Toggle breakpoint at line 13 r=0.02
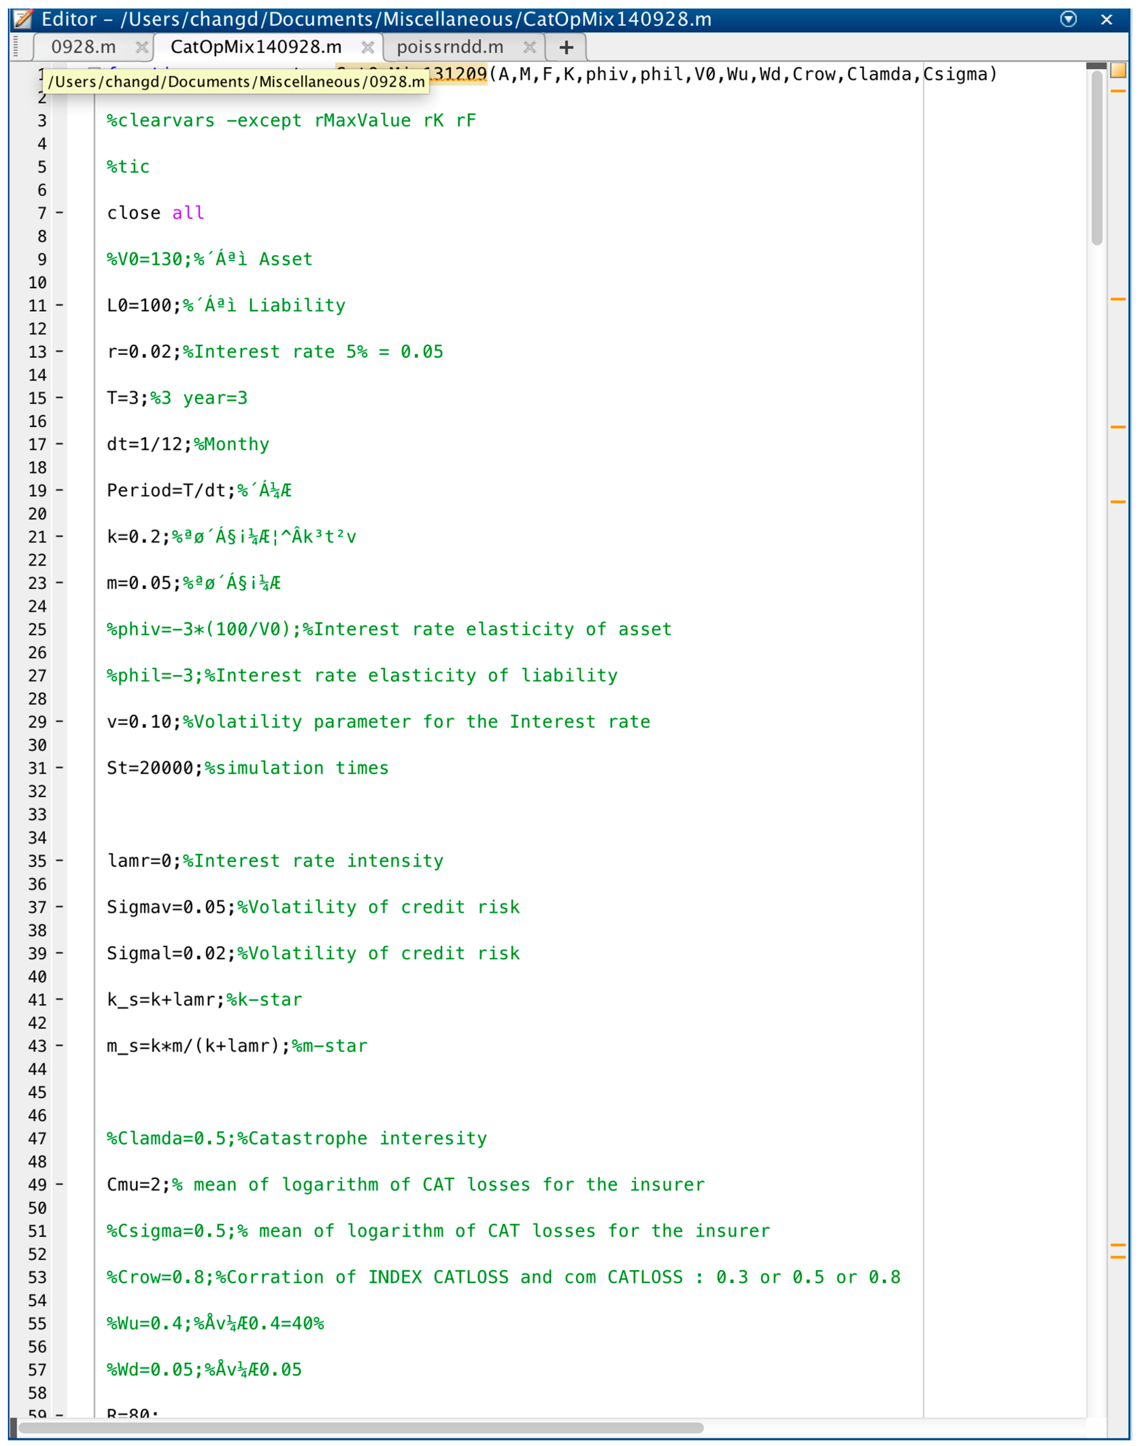 pos(59,351)
